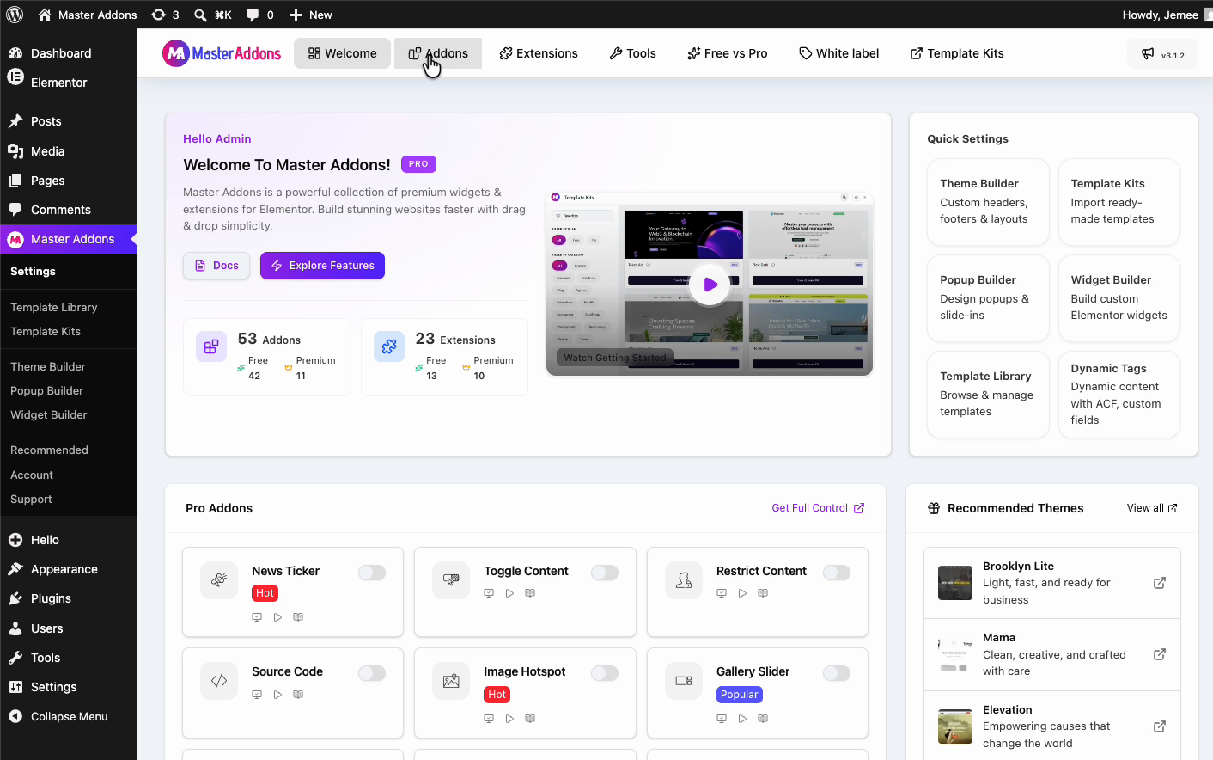Click the Elevation theme thumbnail

pyautogui.click(x=954, y=726)
